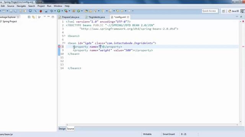This screenshot has width=245, height=137.
Task: Minimize the editor area
Action: 237,16
